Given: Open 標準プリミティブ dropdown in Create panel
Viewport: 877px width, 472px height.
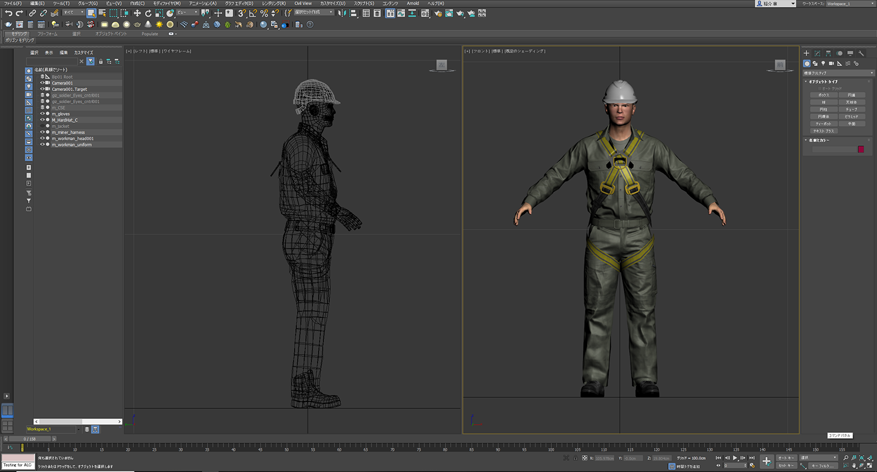Looking at the screenshot, I should (x=839, y=73).
